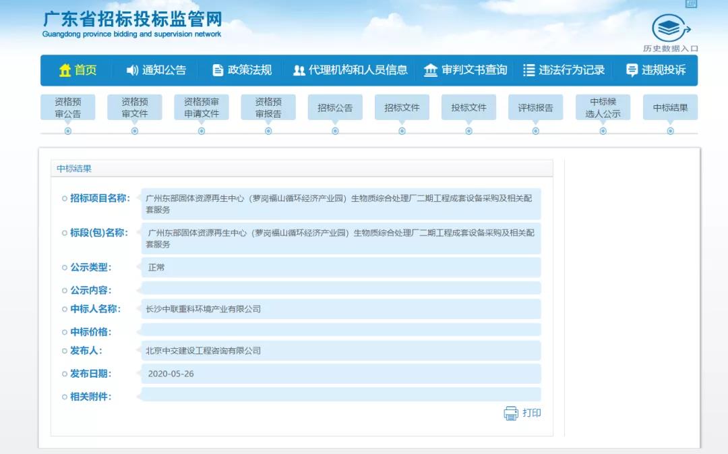Click the 发布日期 date field showing 2020-05-26

tap(337, 373)
